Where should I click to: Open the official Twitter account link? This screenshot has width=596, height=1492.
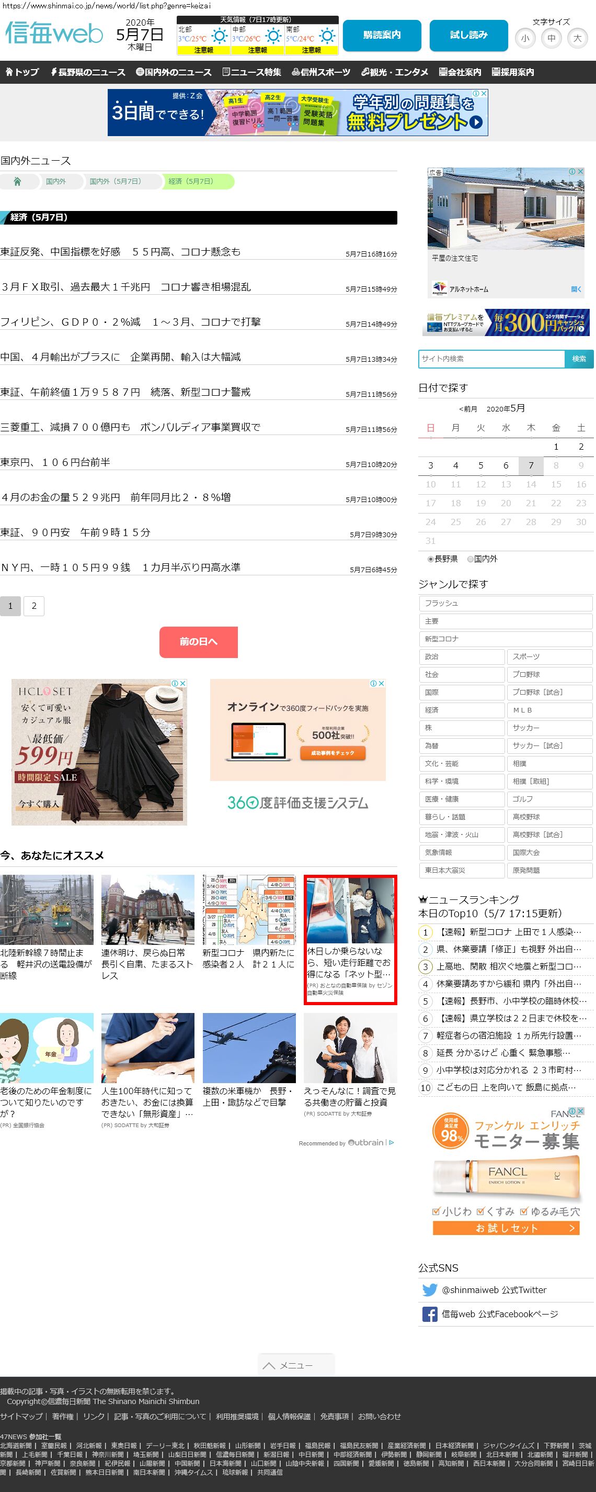pos(494,1290)
